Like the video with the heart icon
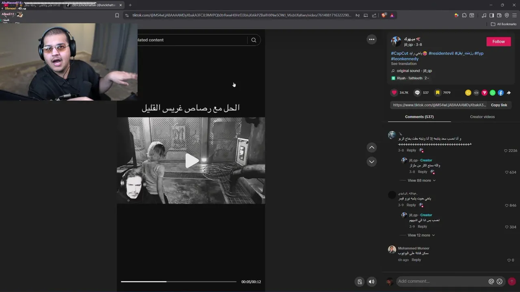520x292 pixels. 394,92
